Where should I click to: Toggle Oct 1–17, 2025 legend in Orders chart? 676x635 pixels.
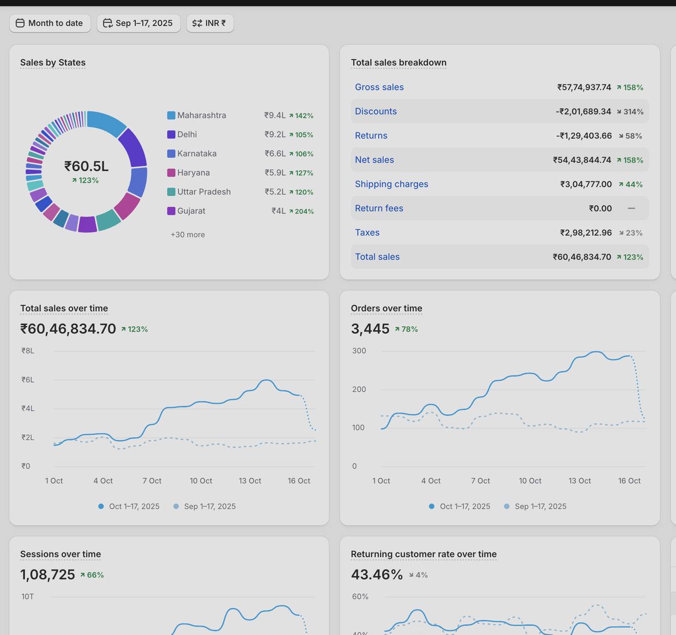tap(460, 506)
